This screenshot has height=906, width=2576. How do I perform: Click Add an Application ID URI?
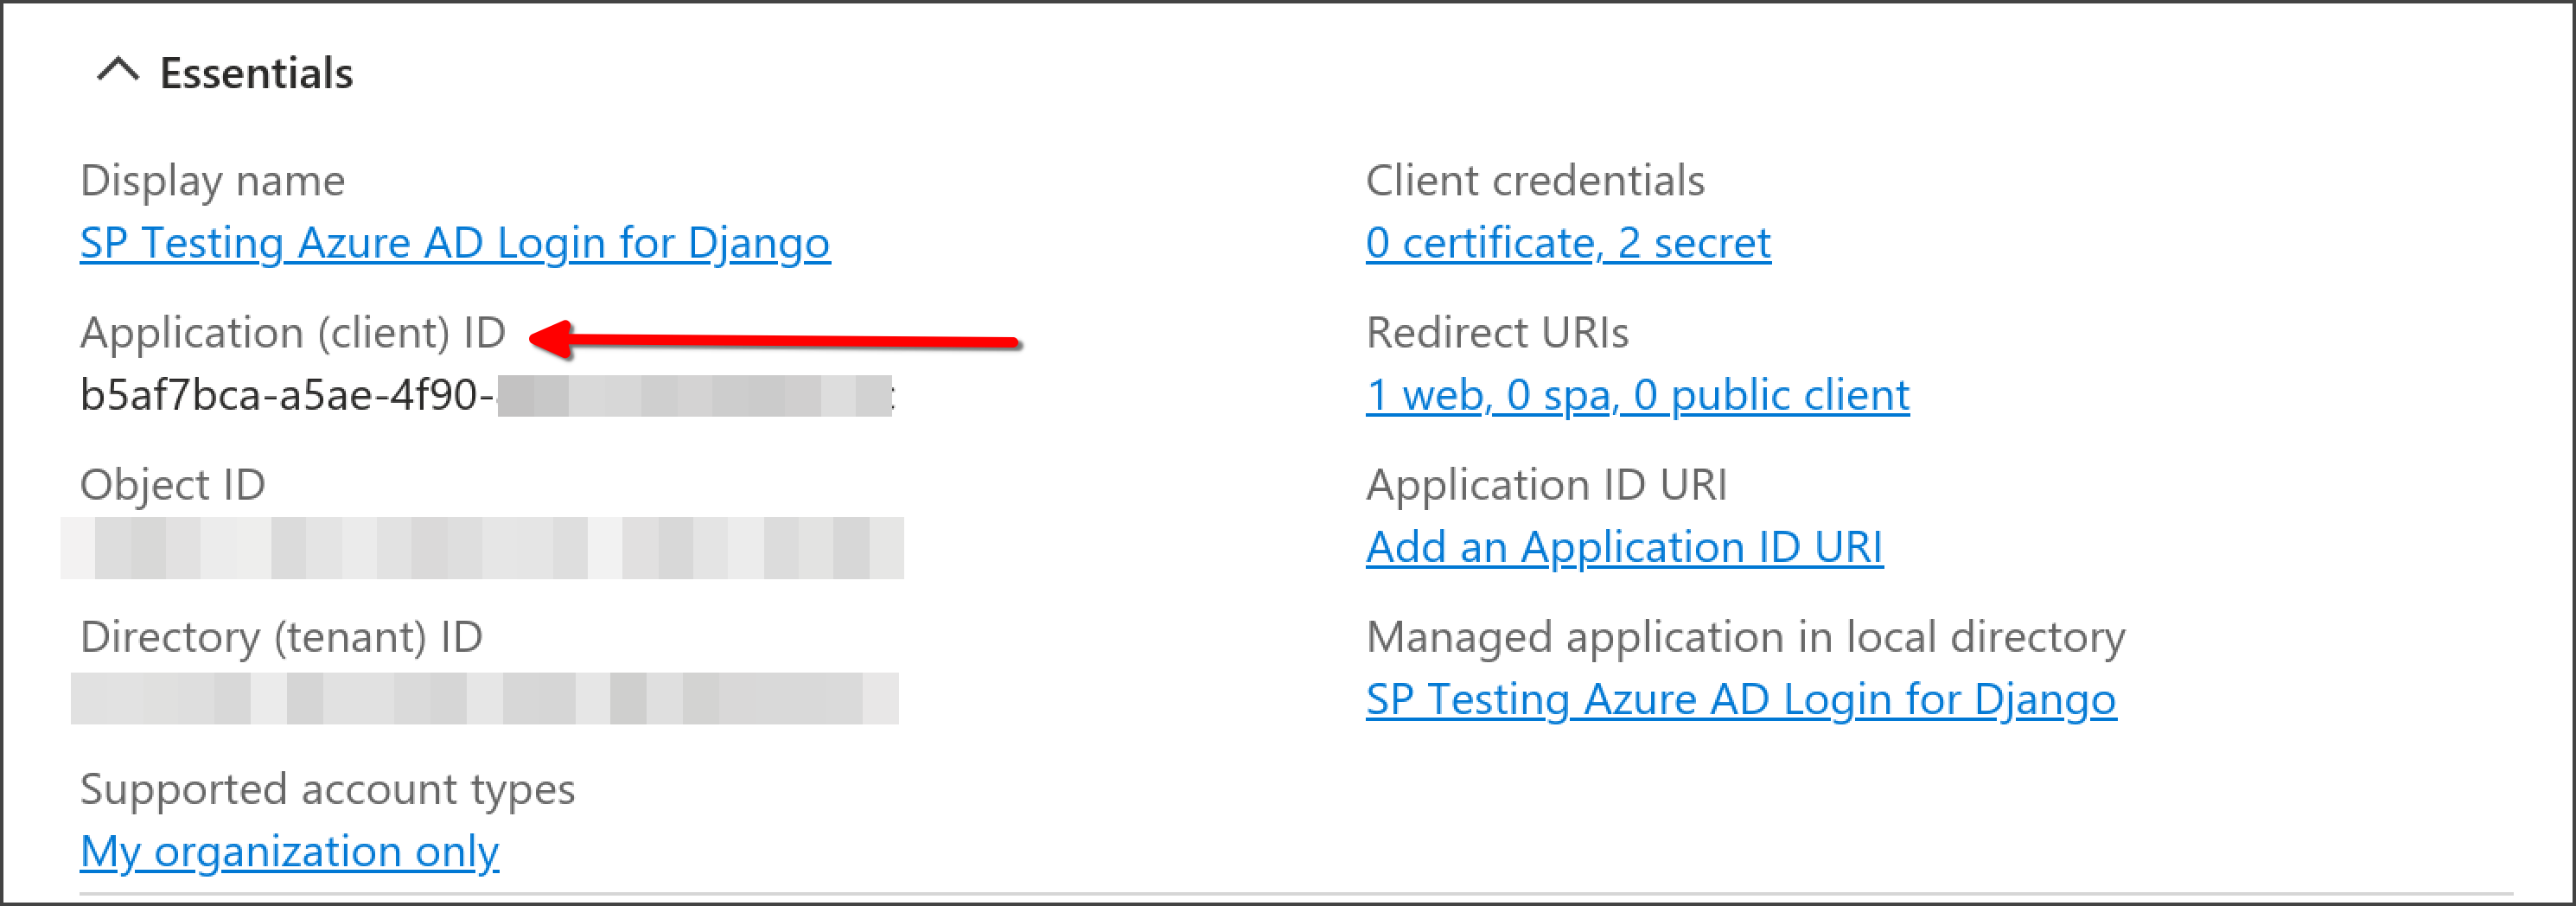tap(1623, 547)
